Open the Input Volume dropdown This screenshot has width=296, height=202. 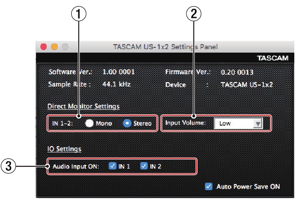click(238, 123)
